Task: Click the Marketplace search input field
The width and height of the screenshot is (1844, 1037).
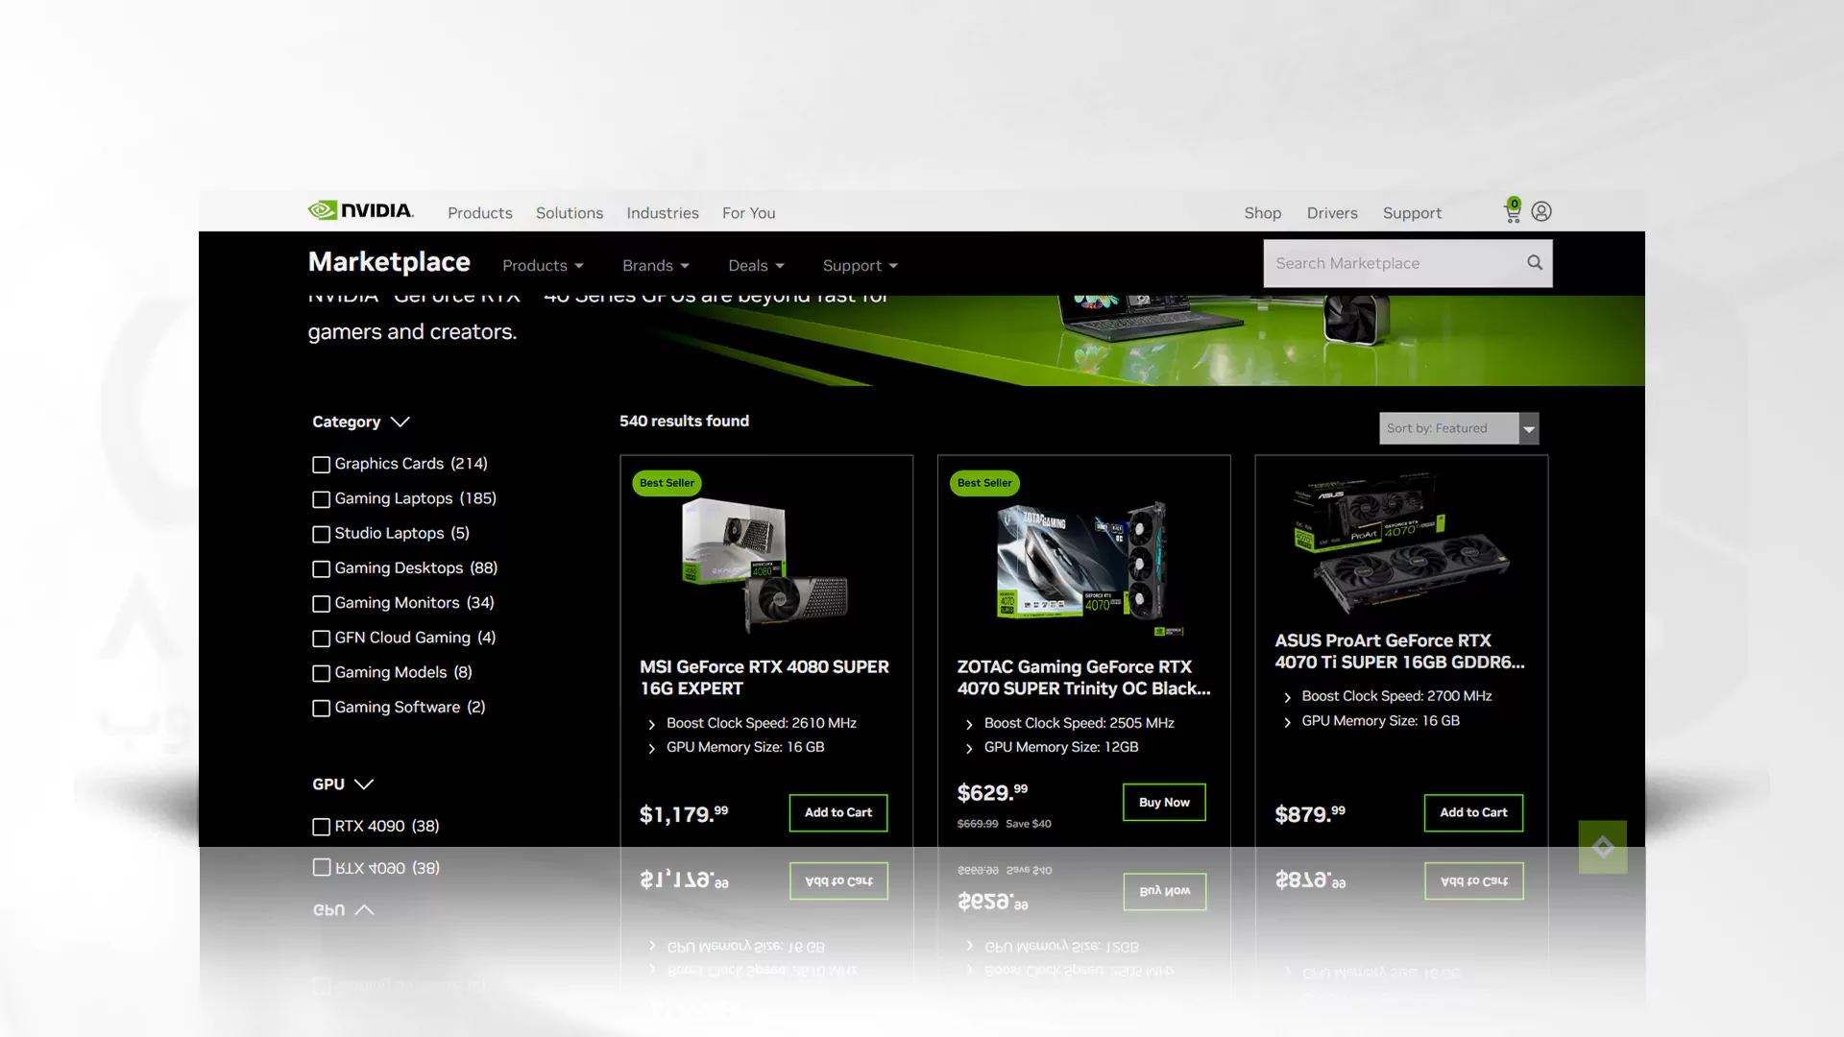Action: tap(1394, 262)
